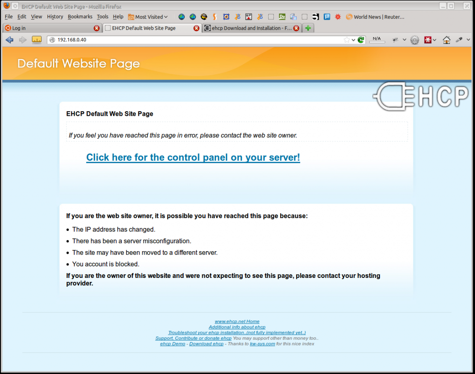475x374 pixels.
Task: Go to the home page via house icon
Action: tap(447, 40)
